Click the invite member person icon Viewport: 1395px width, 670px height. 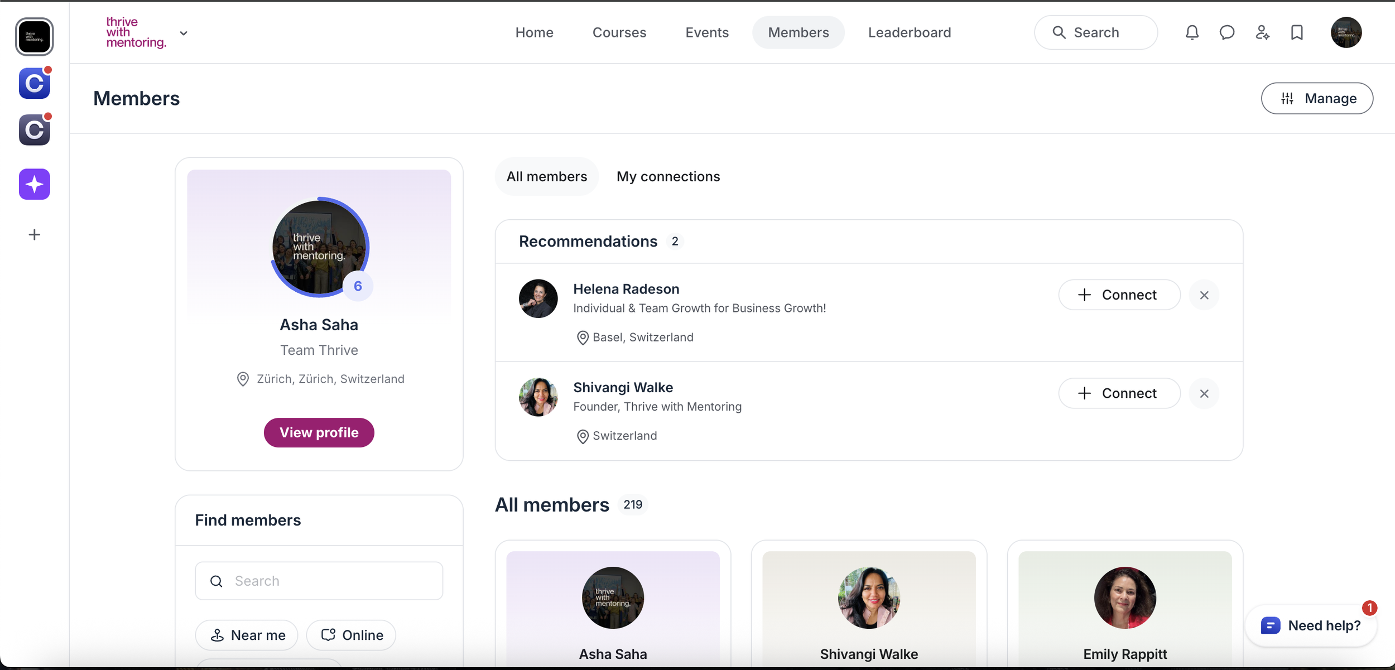(x=1262, y=32)
